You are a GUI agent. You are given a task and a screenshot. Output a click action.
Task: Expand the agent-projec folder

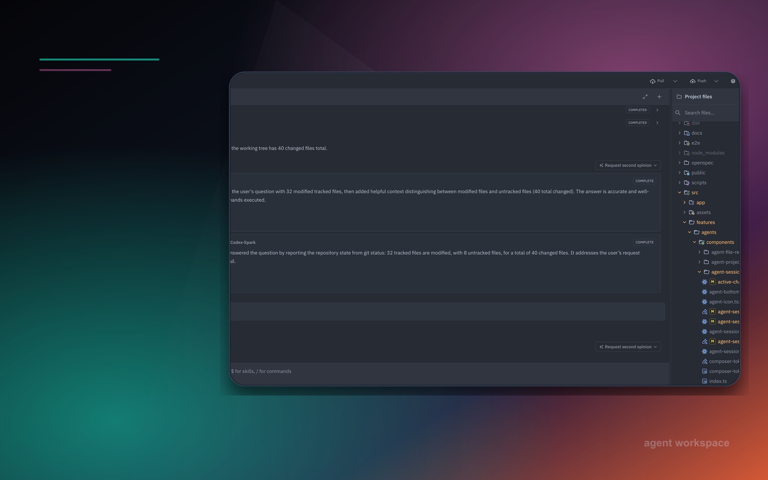coord(699,262)
